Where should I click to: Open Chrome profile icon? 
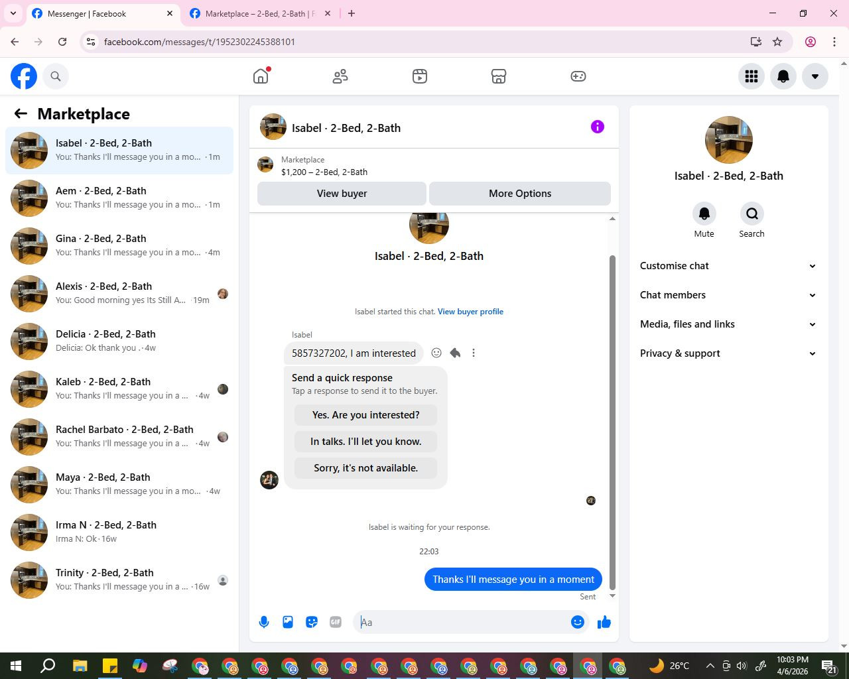tap(811, 42)
